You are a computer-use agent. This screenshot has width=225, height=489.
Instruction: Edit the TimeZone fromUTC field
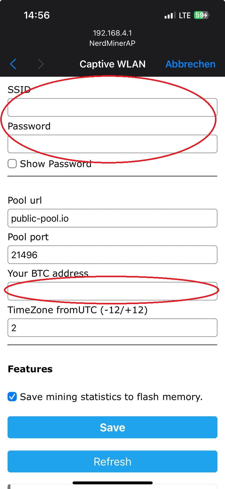112,328
